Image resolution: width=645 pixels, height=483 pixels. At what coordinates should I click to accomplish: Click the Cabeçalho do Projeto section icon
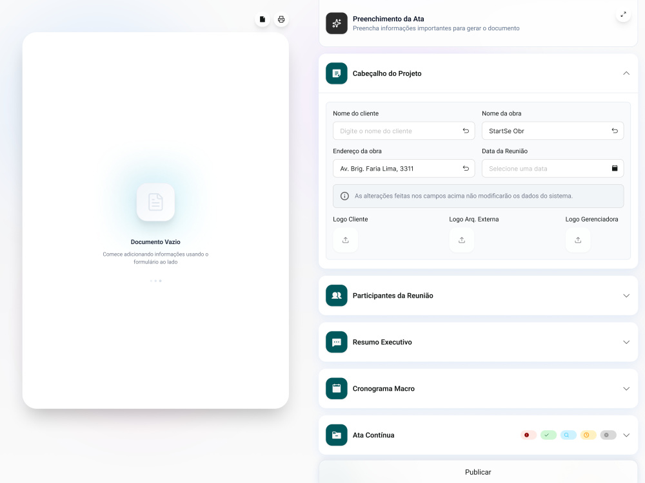coord(337,73)
